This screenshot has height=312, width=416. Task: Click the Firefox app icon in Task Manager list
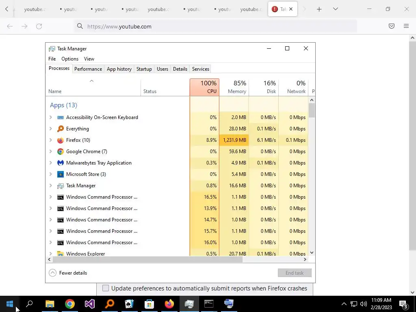tap(61, 140)
